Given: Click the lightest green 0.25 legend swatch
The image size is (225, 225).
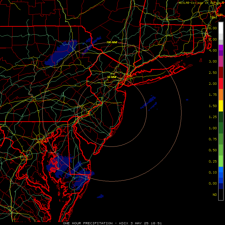Looking at the screenshot, I should point(221,161).
